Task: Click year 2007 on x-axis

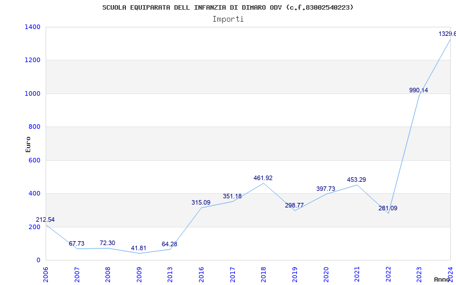Action: 77,275
